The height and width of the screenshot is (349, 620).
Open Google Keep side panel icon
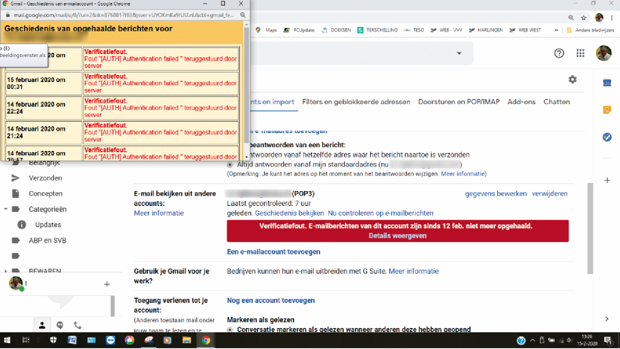pos(607,110)
